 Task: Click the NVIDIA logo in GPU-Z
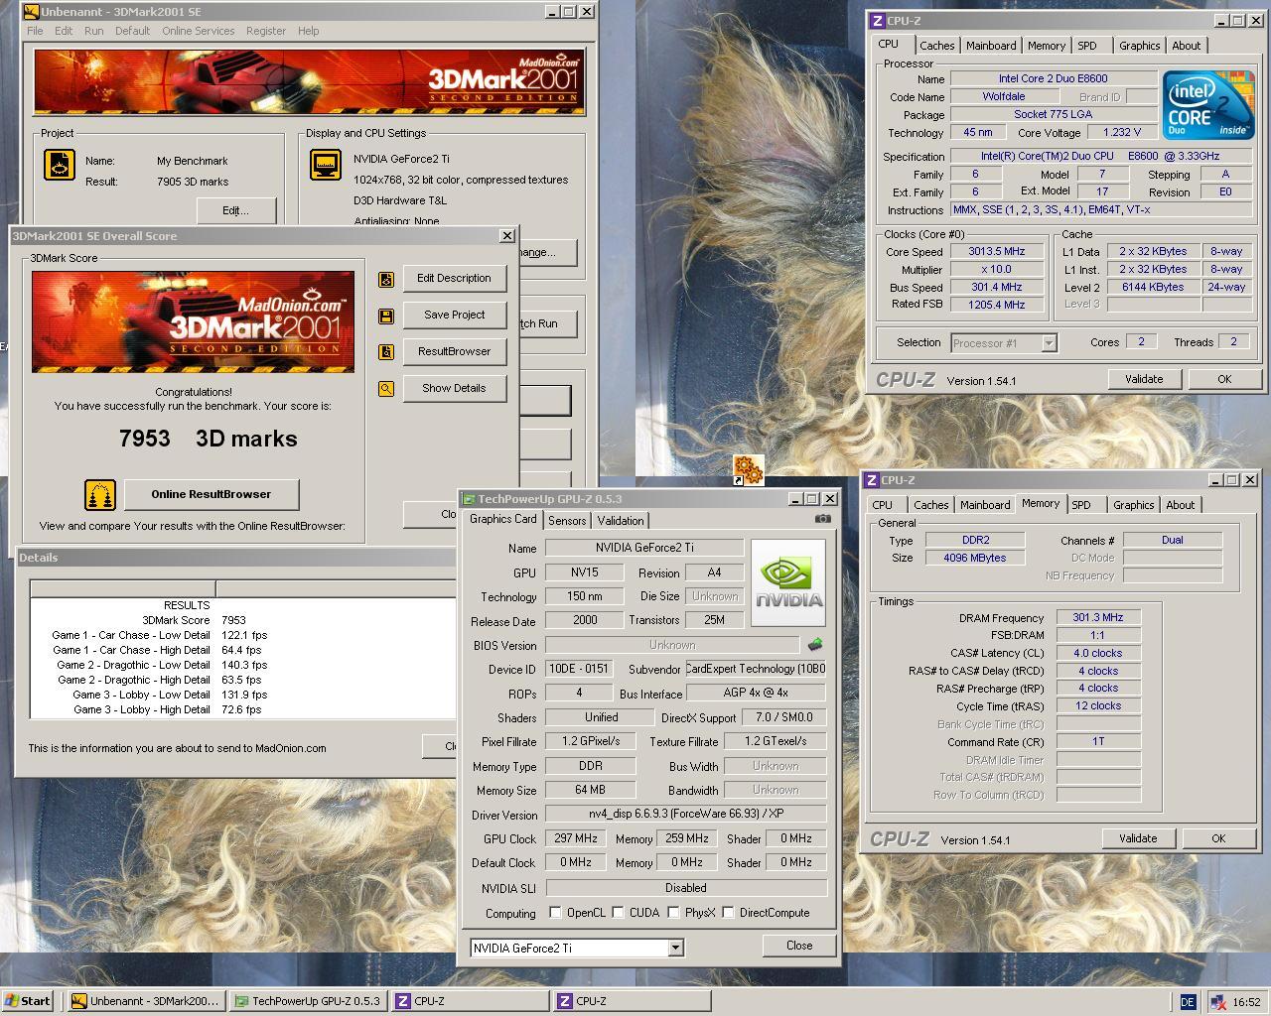tap(788, 583)
